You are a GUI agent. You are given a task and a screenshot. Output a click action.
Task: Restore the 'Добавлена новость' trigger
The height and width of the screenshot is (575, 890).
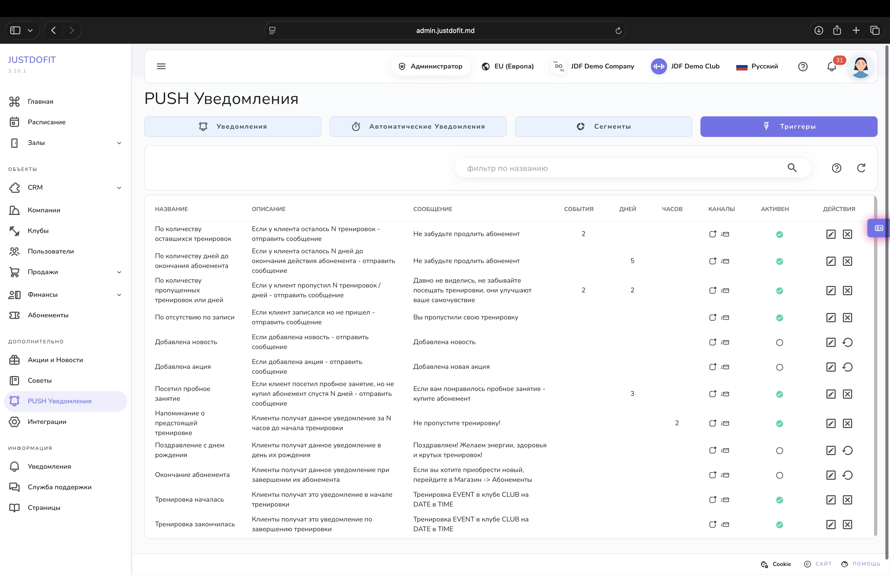coord(848,342)
